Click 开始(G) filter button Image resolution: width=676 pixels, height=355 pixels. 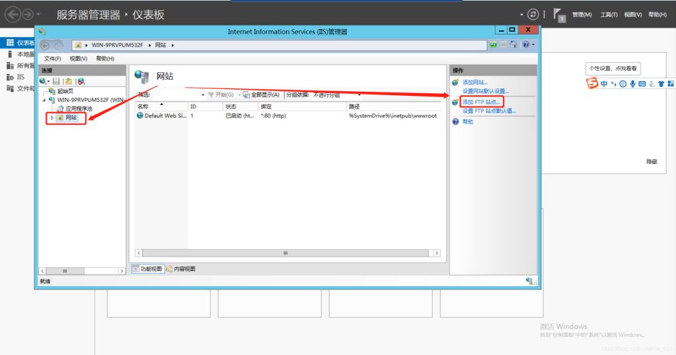(221, 94)
